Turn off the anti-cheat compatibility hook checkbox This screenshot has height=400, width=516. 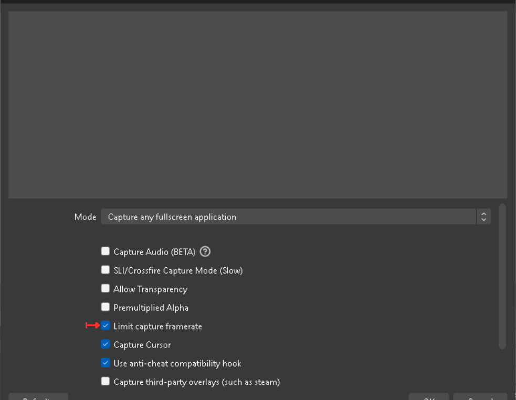point(106,363)
